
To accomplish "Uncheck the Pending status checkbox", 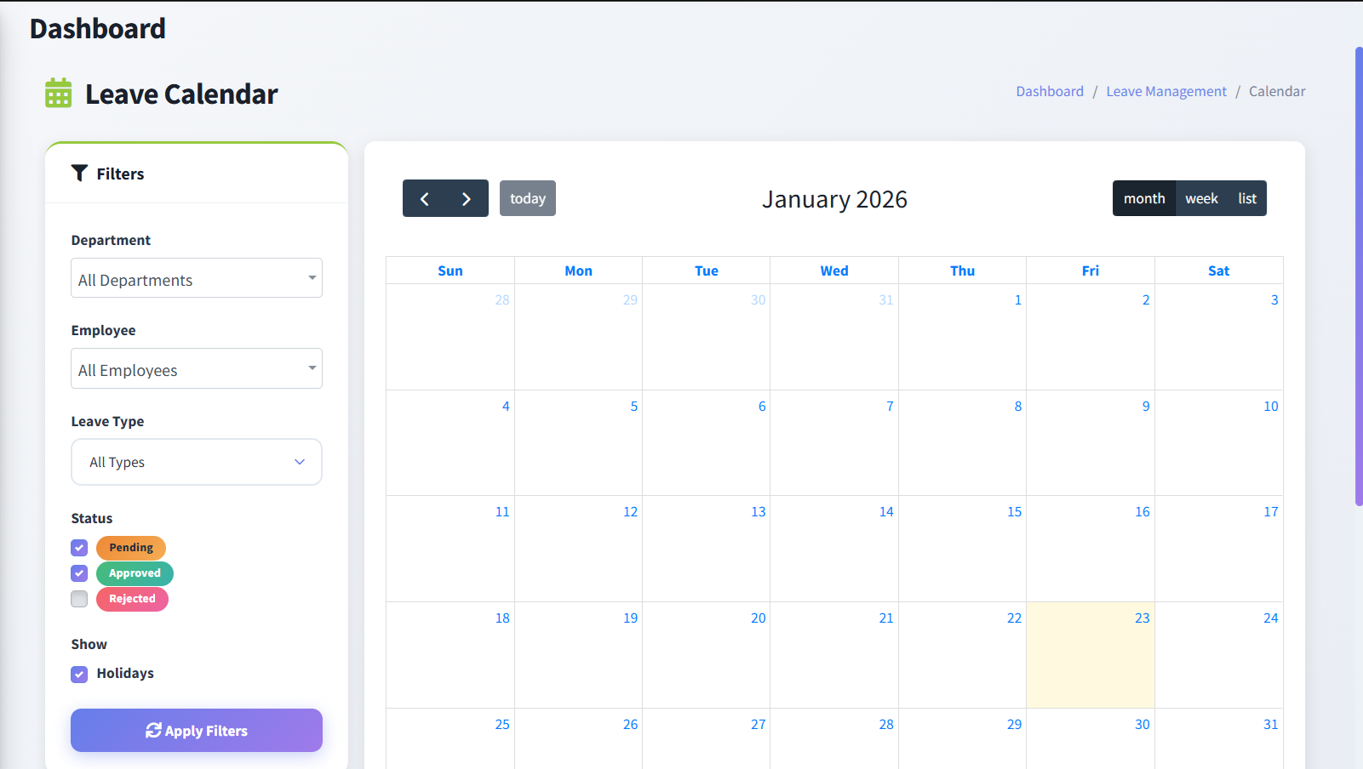I will pos(79,548).
